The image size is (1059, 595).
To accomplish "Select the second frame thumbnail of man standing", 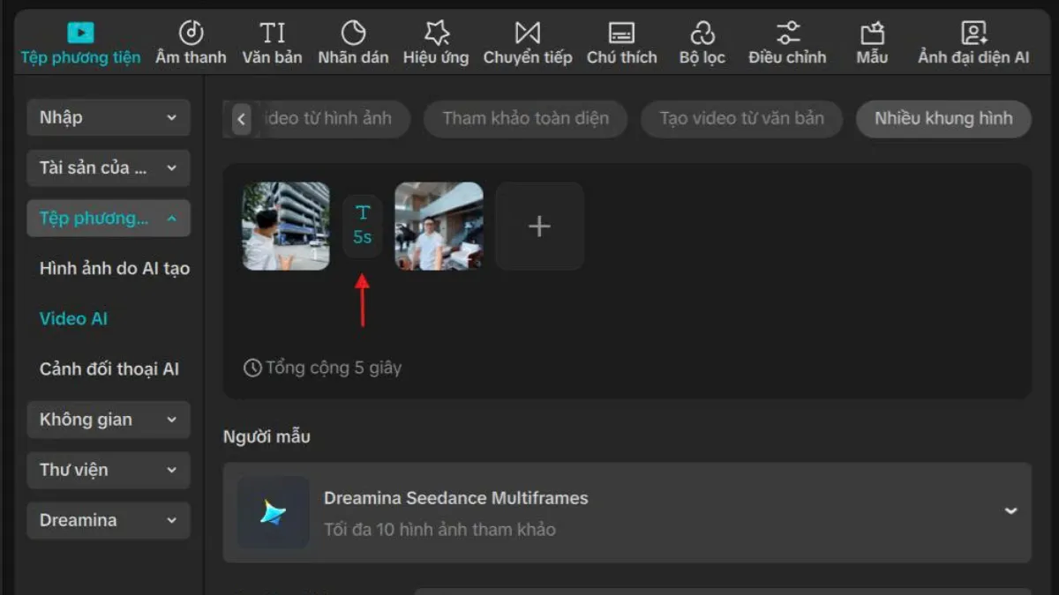I will point(439,226).
